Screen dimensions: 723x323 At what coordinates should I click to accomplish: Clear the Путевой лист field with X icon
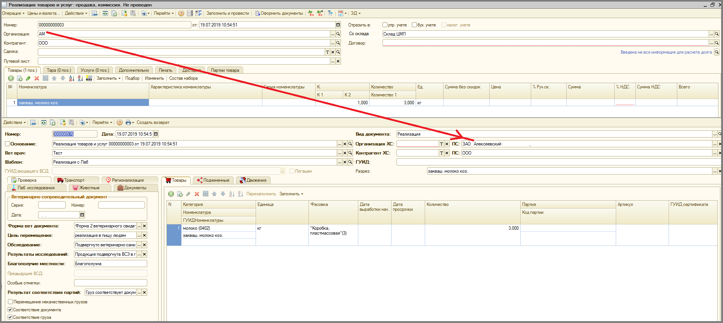tap(338, 61)
